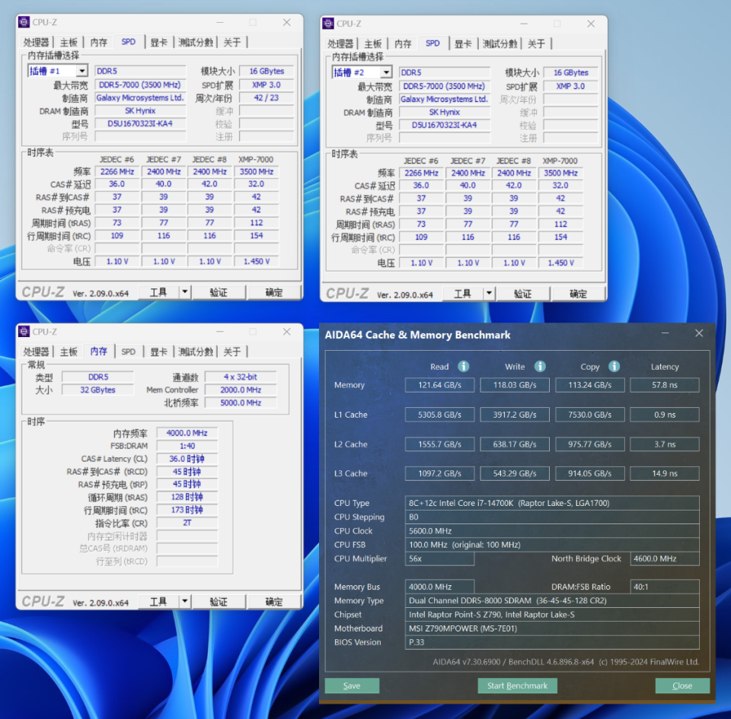Open the 显卡 tab in the 32 GBytes memory window
731x719 pixels.
click(x=159, y=352)
